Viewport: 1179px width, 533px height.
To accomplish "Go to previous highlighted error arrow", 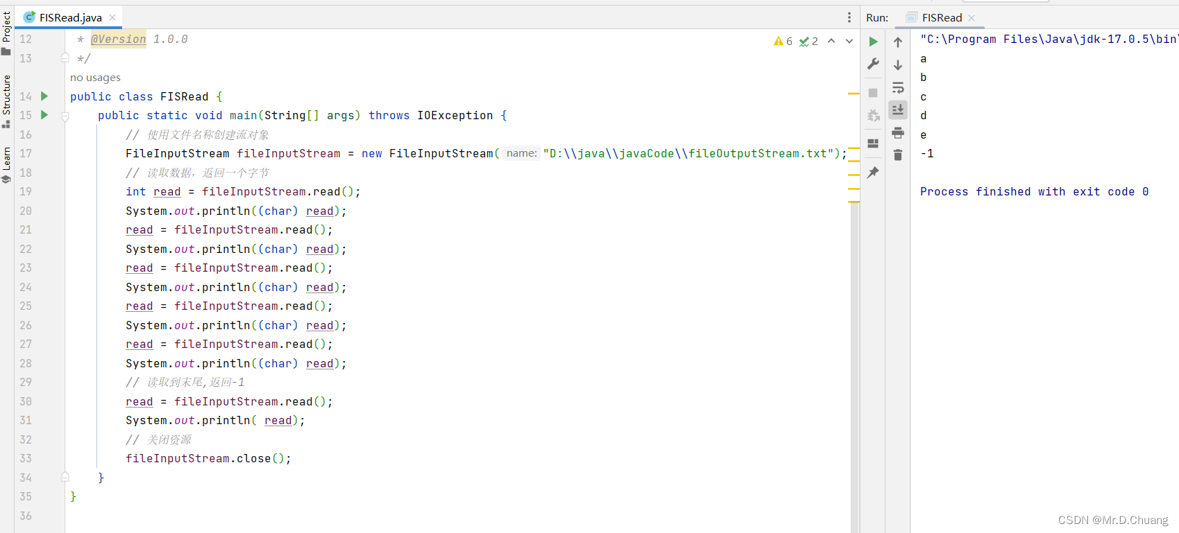I will (831, 41).
